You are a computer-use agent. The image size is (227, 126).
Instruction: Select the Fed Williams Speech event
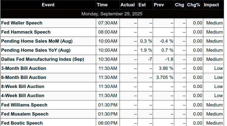24,105
